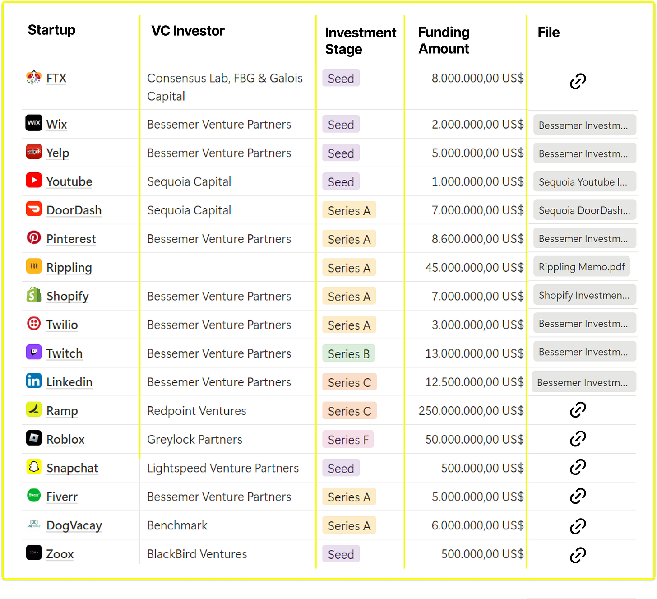
Task: Click the Fiverr logo icon
Action: pyautogui.click(x=34, y=495)
